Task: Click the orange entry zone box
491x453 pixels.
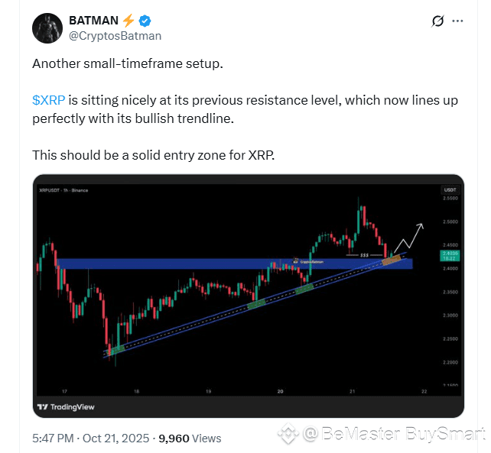Action: (391, 261)
